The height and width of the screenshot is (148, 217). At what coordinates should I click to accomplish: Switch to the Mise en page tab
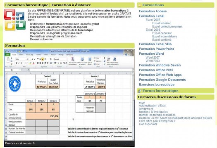29,55
